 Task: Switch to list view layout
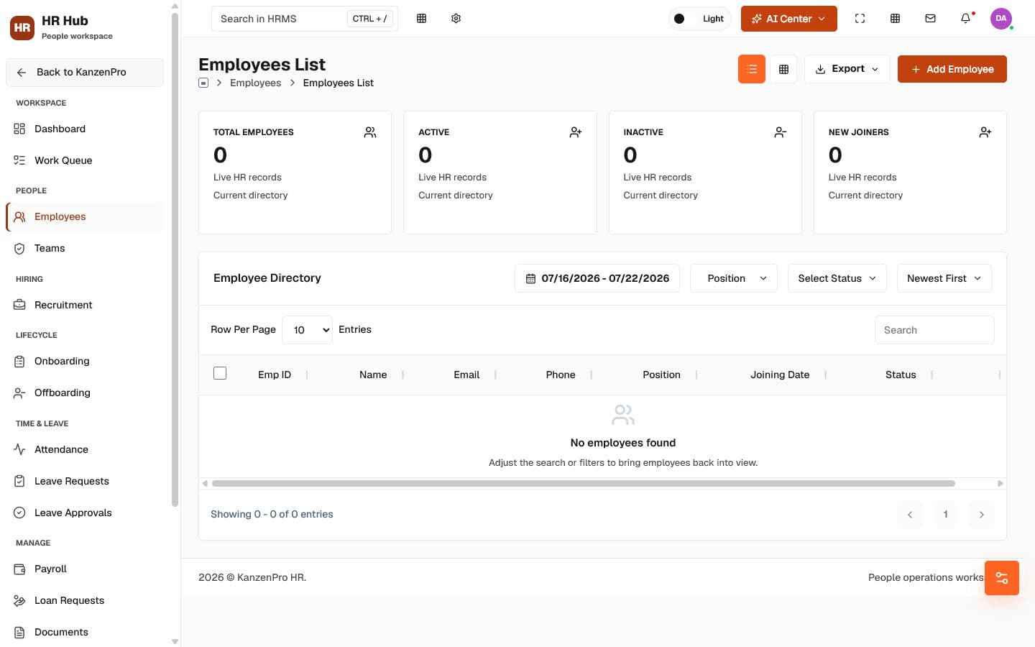tap(751, 69)
